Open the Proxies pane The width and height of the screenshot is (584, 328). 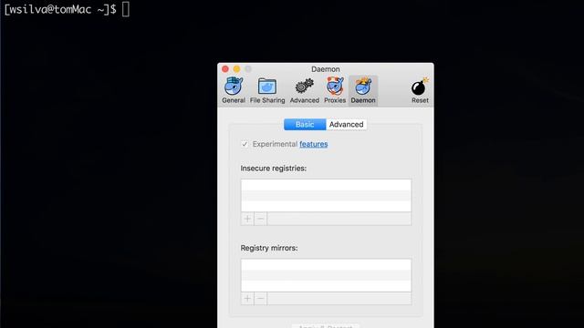click(335, 90)
